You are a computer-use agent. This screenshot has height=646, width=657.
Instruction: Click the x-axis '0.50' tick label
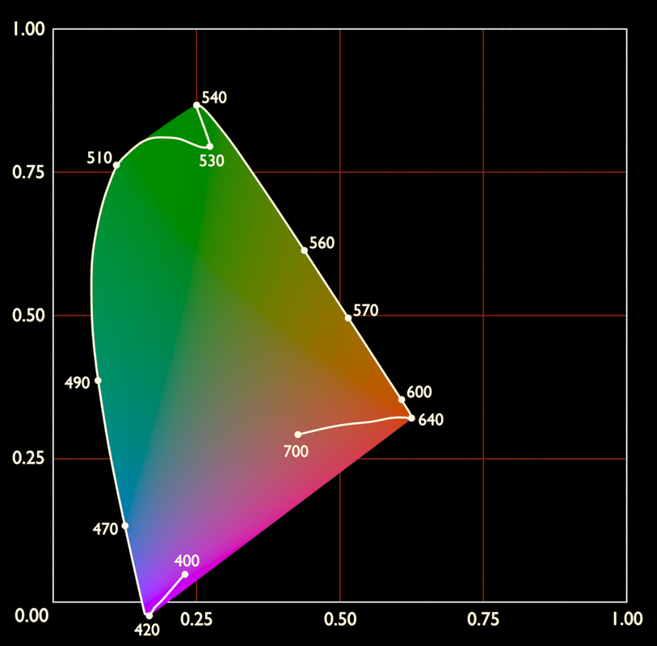[340, 619]
